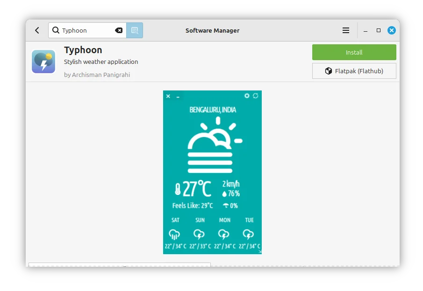Image resolution: width=423 pixels, height=291 pixels.
Task: Go back with the back arrow
Action: tap(37, 30)
